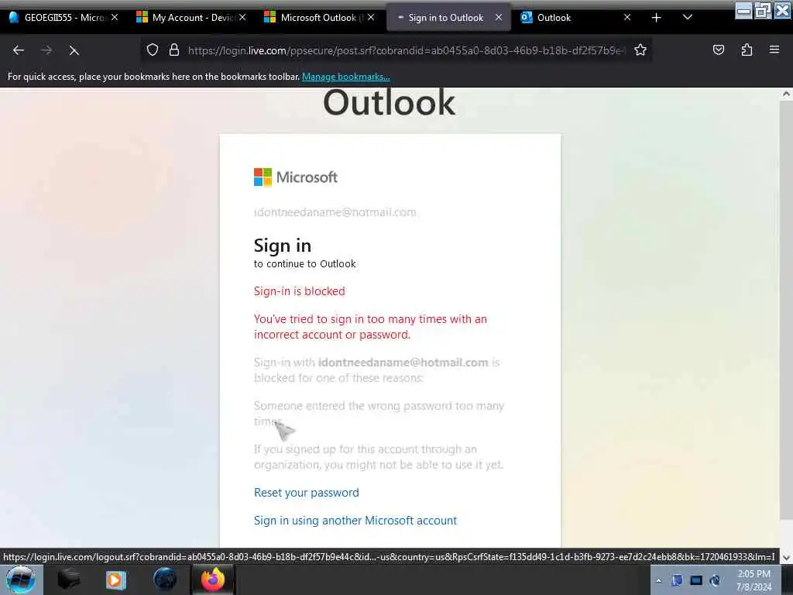
Task: Switch to the My Account - Devices tab
Action: (191, 18)
